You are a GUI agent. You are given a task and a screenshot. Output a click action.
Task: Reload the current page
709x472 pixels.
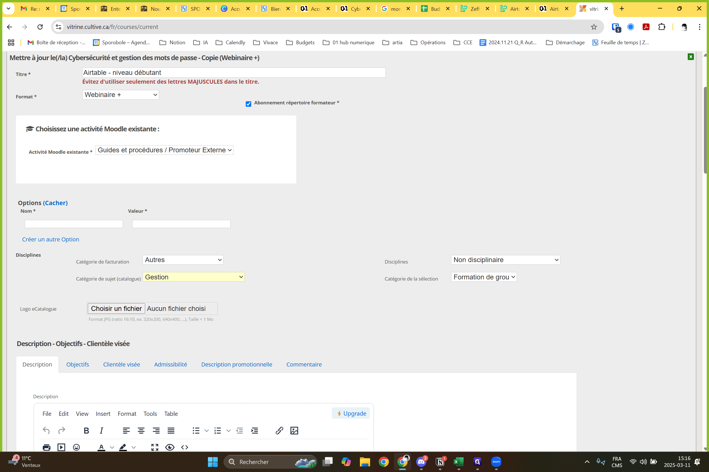point(40,27)
